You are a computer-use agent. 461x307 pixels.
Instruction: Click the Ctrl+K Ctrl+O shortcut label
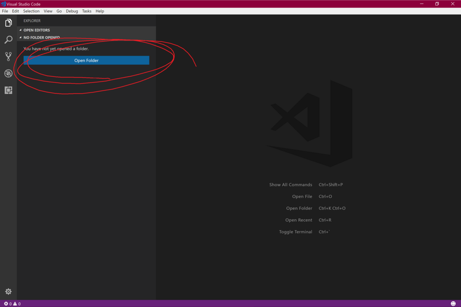pyautogui.click(x=332, y=208)
